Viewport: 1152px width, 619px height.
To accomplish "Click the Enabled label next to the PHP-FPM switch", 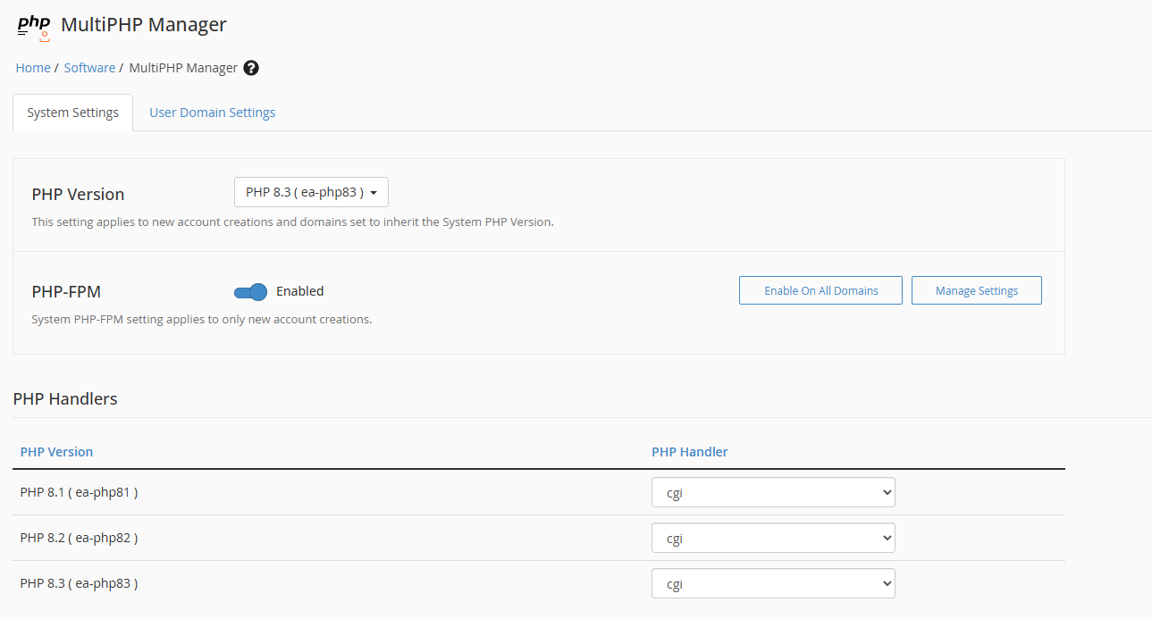I will [299, 291].
